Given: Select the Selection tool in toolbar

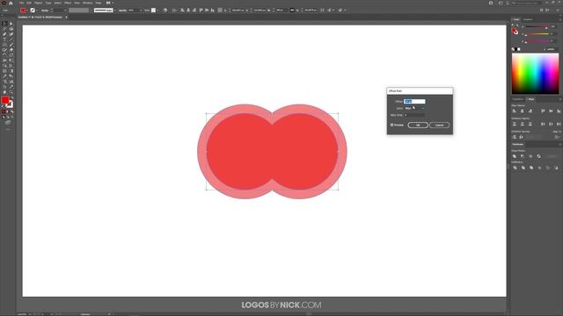Looking at the screenshot, I should tap(4, 24).
